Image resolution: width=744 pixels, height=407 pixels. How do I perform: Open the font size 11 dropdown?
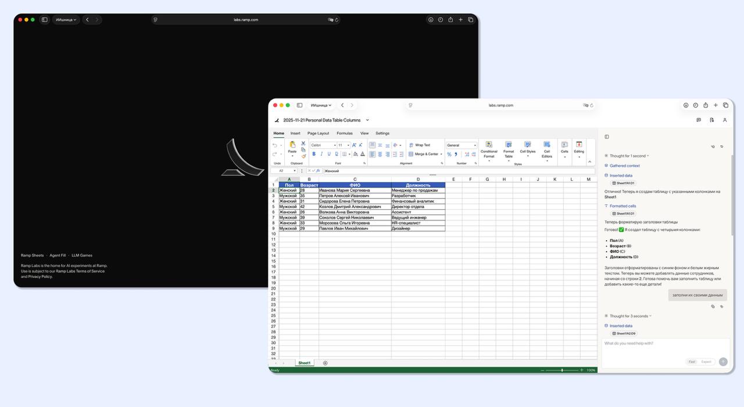(348, 145)
